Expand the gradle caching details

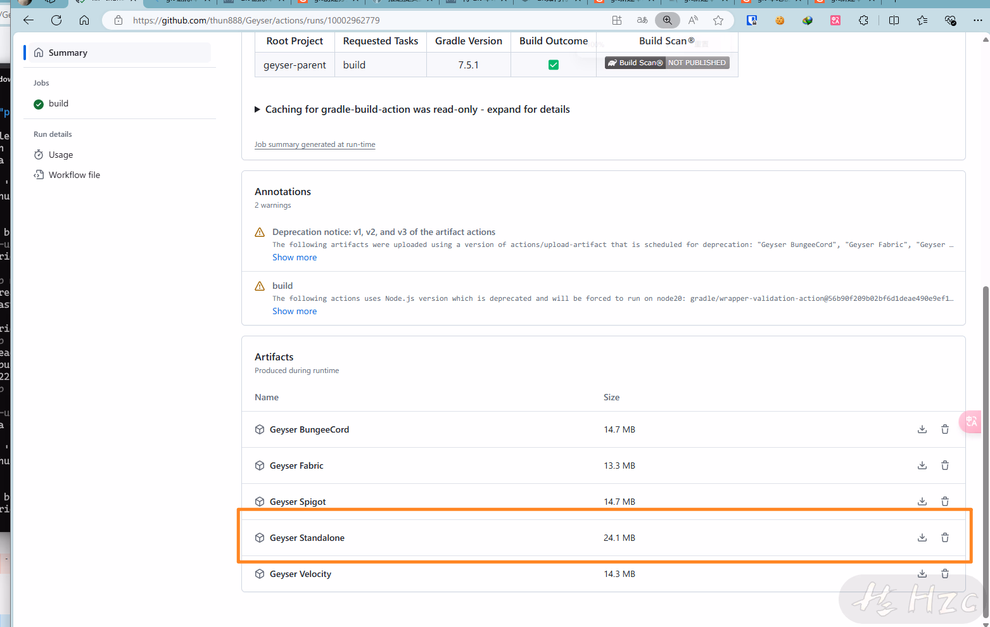[x=412, y=110]
